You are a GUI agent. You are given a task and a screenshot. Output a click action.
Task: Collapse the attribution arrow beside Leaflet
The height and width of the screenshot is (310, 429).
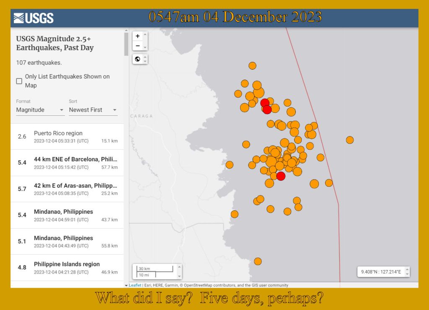click(127, 285)
